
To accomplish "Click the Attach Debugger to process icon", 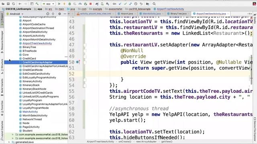I will [x=86, y=4].
